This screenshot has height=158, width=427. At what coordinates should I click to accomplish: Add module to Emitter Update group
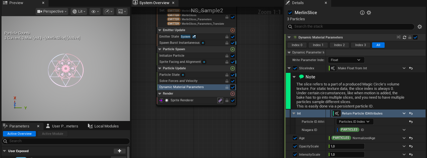coord(233,30)
